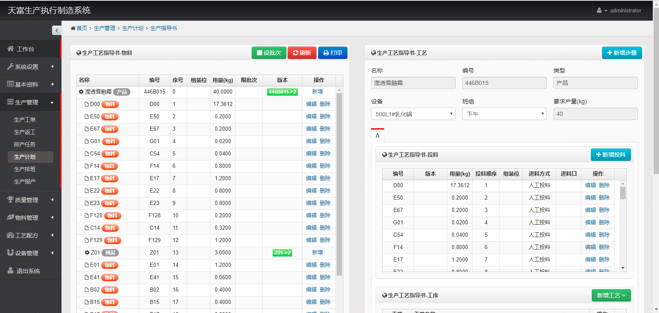This screenshot has height=313, width=659.
Task: Click the 质量管理 trophy icon
Action: (x=10, y=200)
